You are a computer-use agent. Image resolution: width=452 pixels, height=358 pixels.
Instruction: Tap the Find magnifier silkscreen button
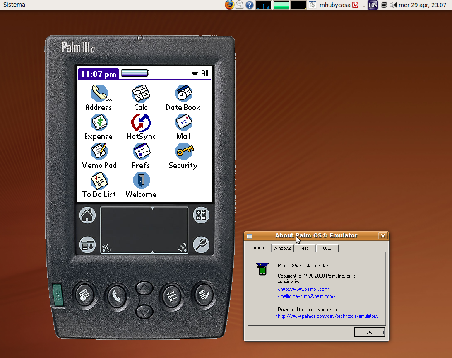pyautogui.click(x=201, y=245)
